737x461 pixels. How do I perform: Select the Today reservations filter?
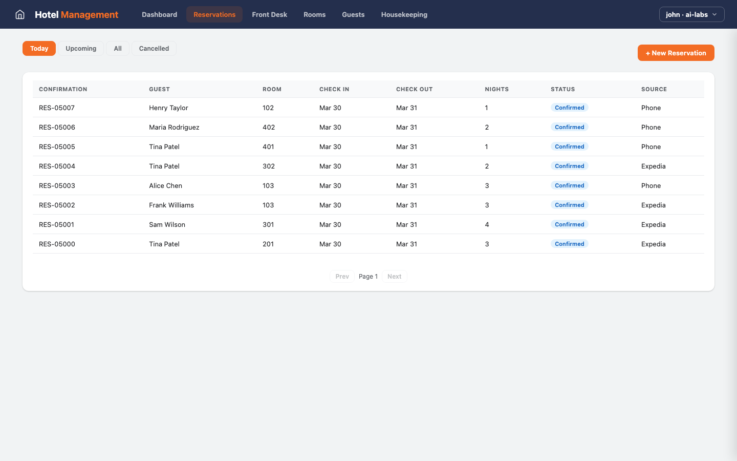39,48
